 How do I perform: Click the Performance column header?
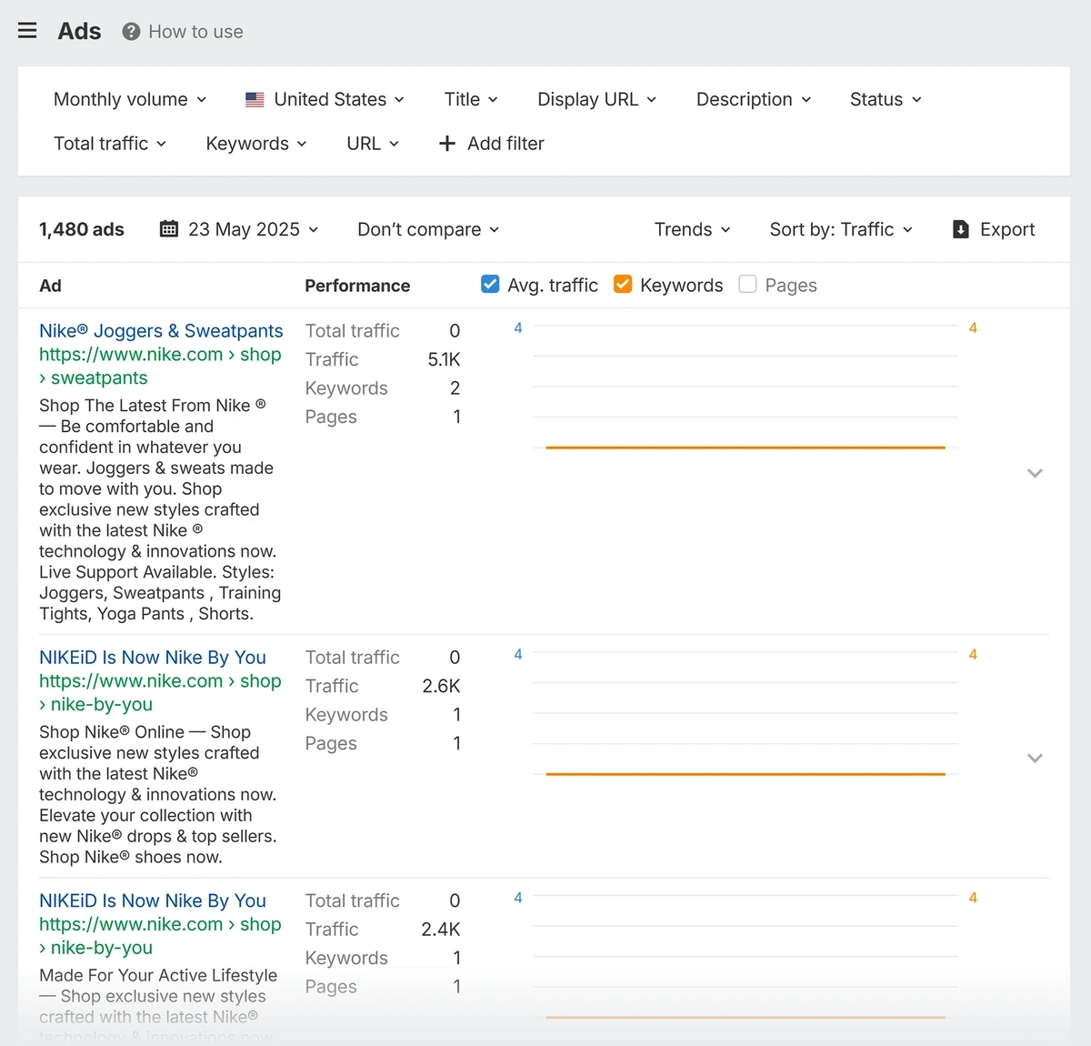pyautogui.click(x=357, y=286)
